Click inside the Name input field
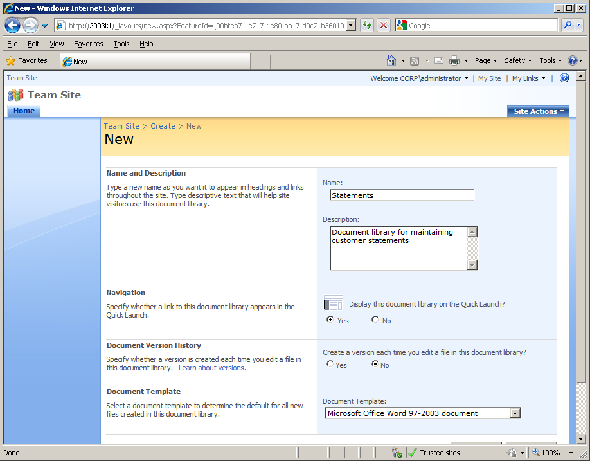Viewport: 590px width, 461px height. [x=402, y=195]
